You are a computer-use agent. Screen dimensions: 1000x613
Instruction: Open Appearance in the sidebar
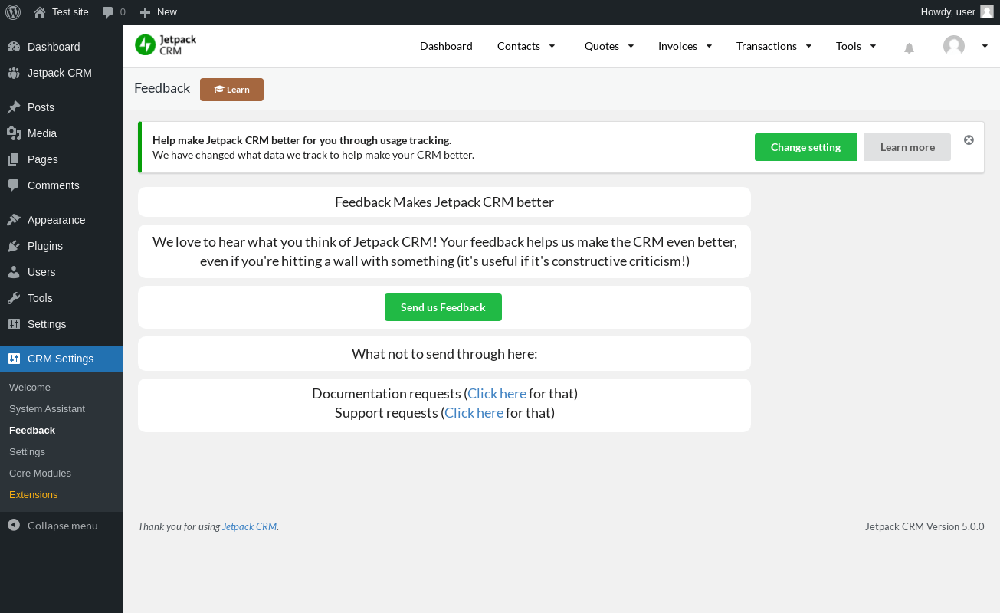(56, 220)
